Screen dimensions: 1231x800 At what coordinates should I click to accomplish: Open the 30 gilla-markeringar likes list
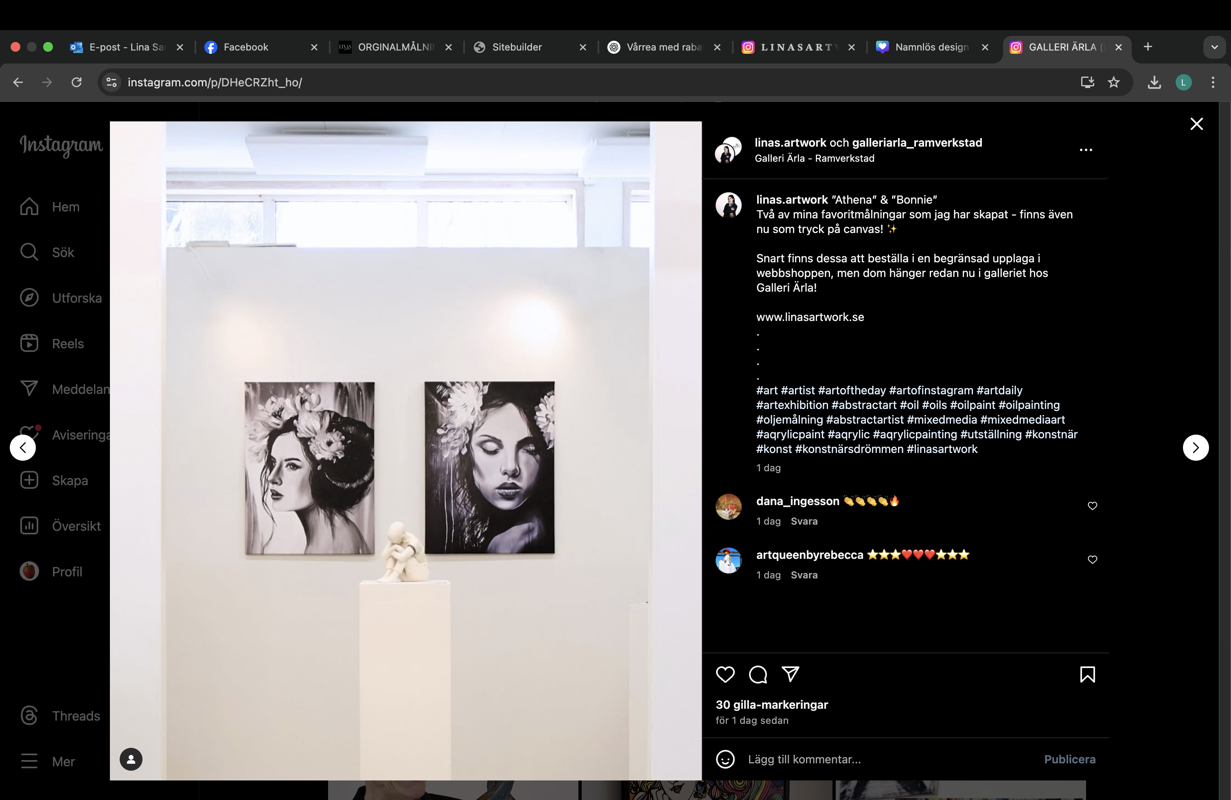772,705
